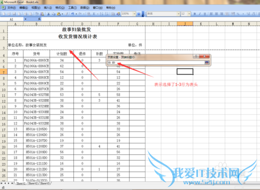Select the row 7 header
This screenshot has width=260, height=190.
(x=4, y=72)
